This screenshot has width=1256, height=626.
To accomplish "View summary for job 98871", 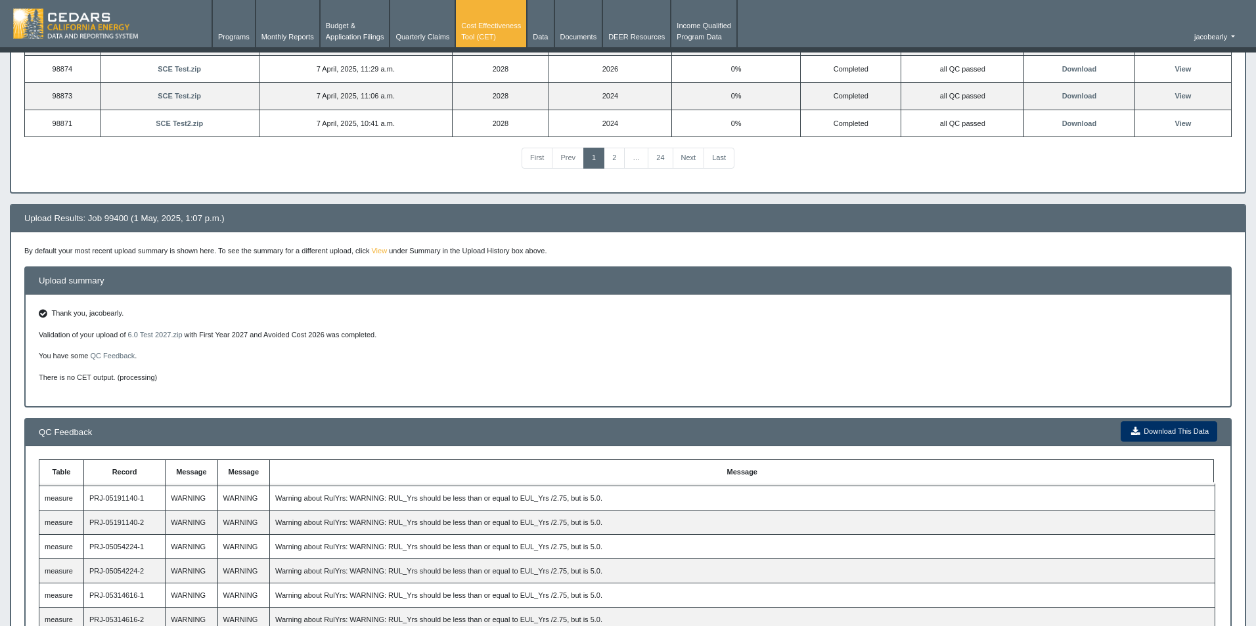I will point(1182,123).
